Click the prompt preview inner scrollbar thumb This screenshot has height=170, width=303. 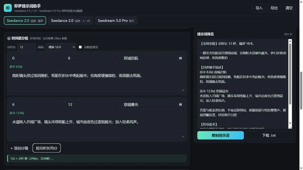point(290,74)
